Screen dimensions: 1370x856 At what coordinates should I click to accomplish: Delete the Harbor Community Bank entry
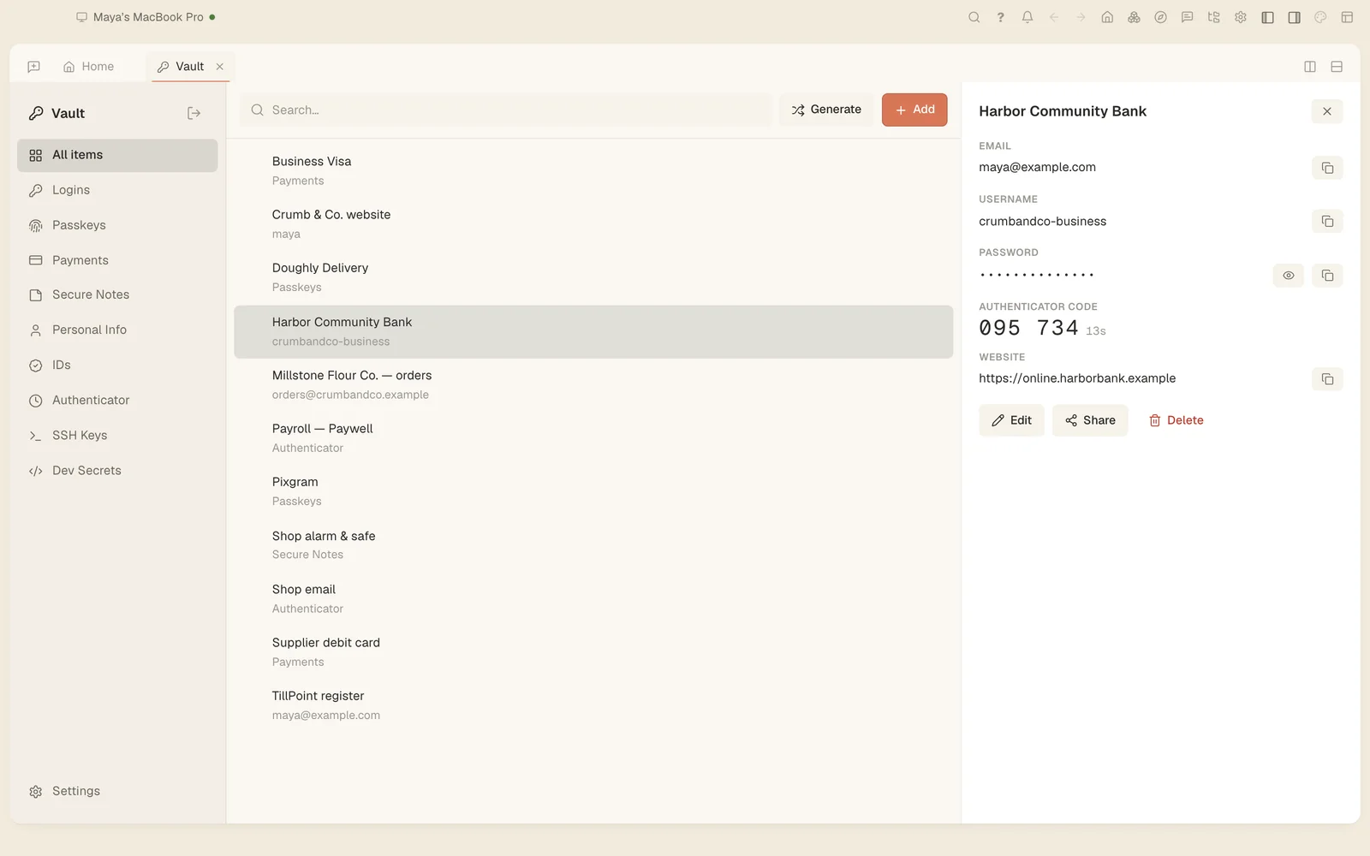point(1176,420)
